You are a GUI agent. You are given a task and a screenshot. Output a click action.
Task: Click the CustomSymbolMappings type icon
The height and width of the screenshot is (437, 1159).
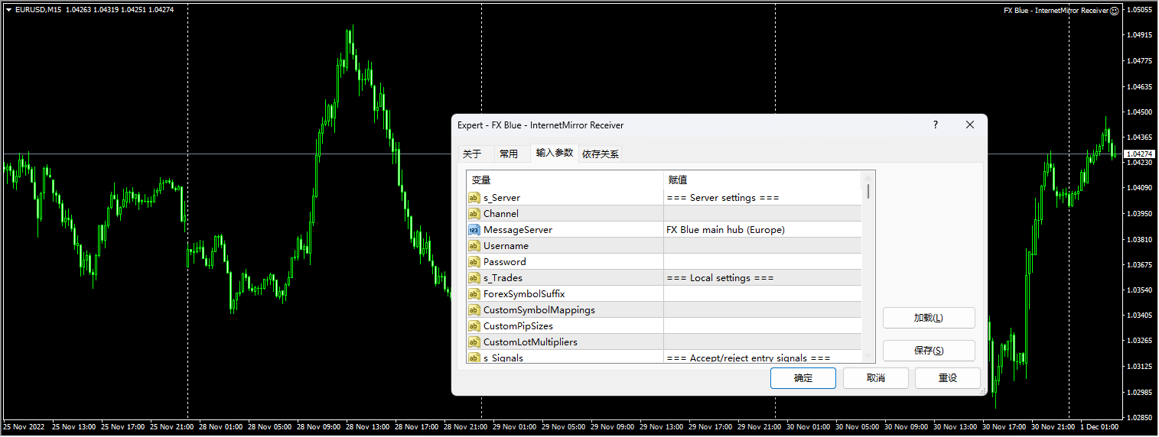click(x=474, y=310)
